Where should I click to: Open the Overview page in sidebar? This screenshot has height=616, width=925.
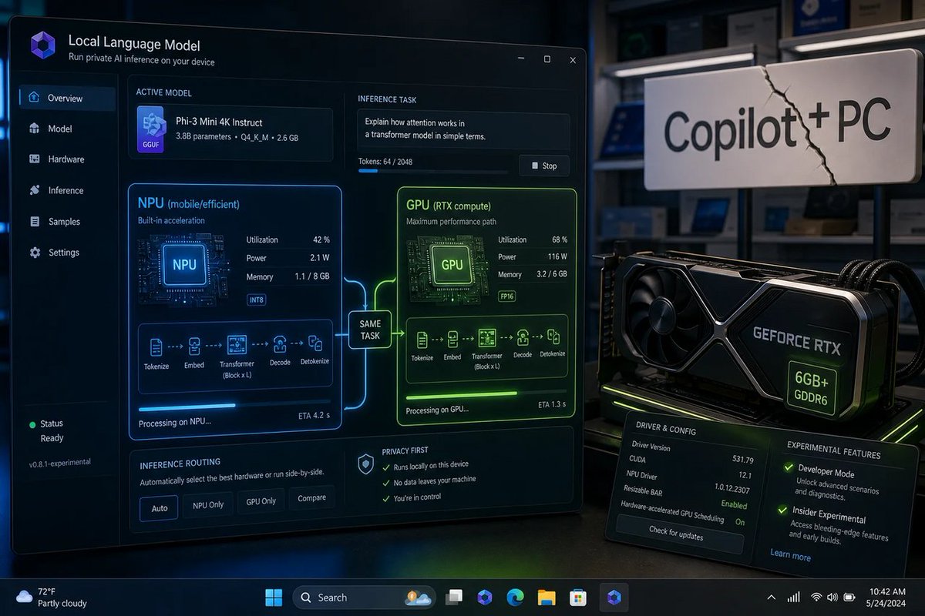pos(68,98)
